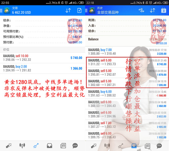
Task: Select the XAUUSD buy 7.00 history row
Action: (127, 52)
